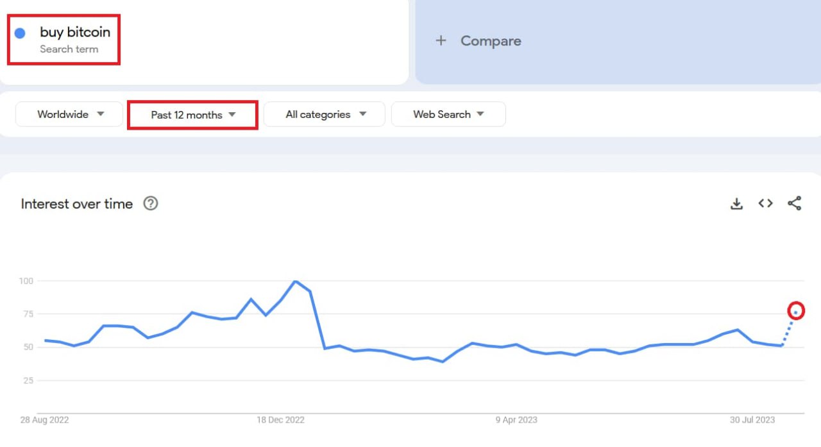This screenshot has height=447, width=821.
Task: Open the All categories dropdown
Action: [324, 114]
